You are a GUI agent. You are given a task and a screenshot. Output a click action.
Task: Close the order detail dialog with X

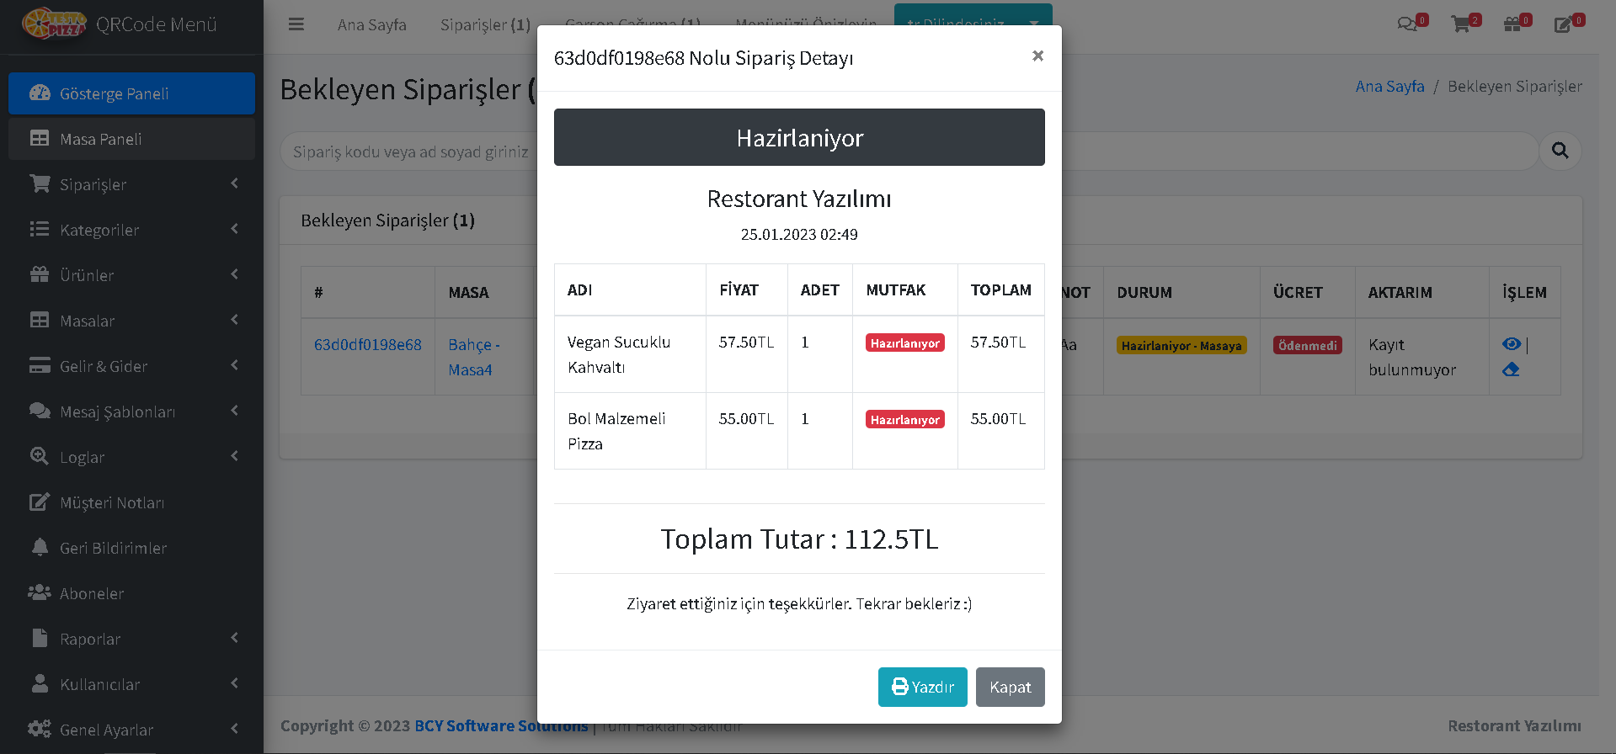pos(1037,56)
